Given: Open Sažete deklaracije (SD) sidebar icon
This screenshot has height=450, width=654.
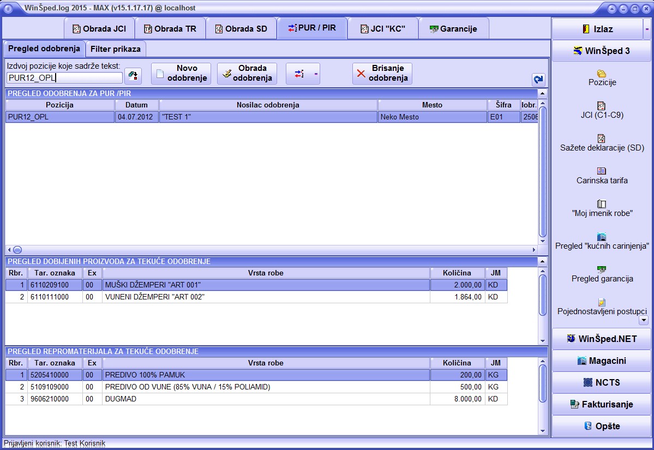Looking at the screenshot, I should click(x=602, y=139).
